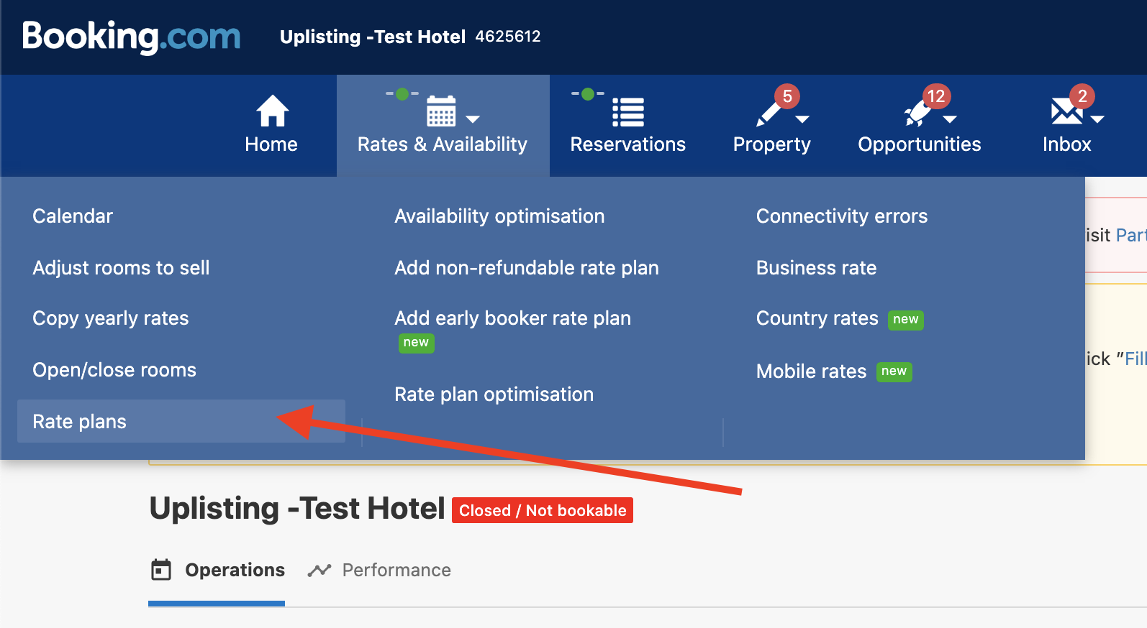Image resolution: width=1147 pixels, height=628 pixels.
Task: Open Connectivity errors
Action: point(842,216)
